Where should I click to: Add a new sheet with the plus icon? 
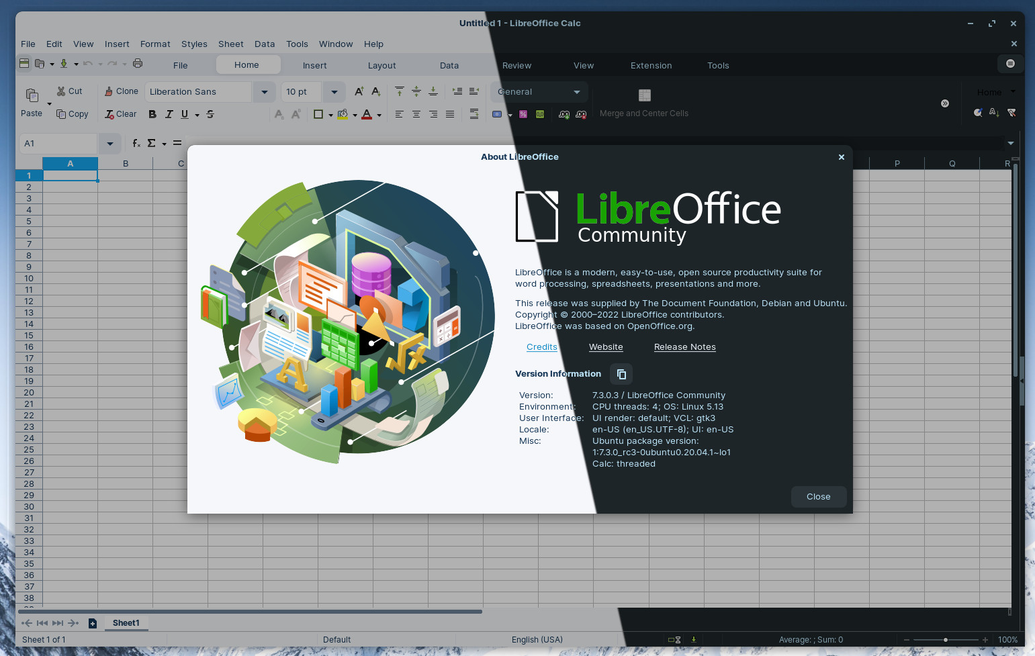(x=93, y=623)
